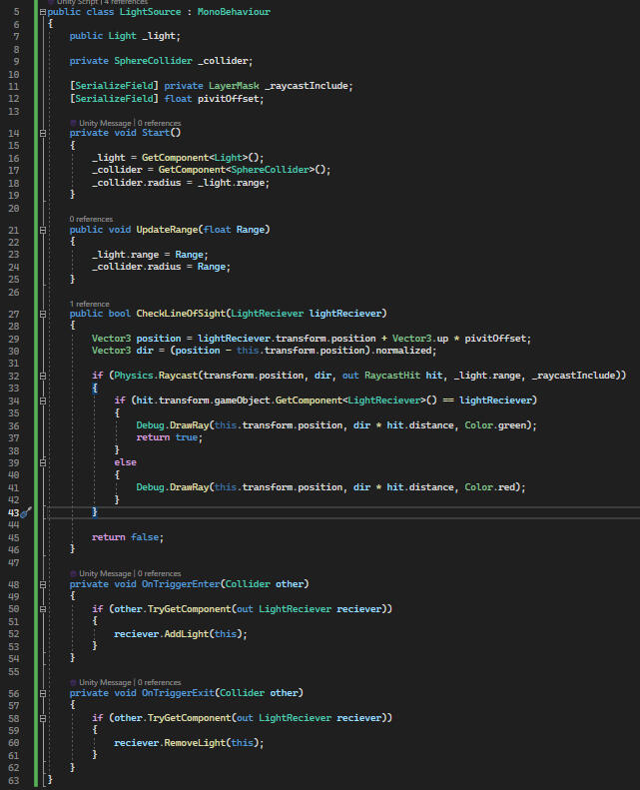Click the screwdriver Quick Actions icon

(x=27, y=511)
